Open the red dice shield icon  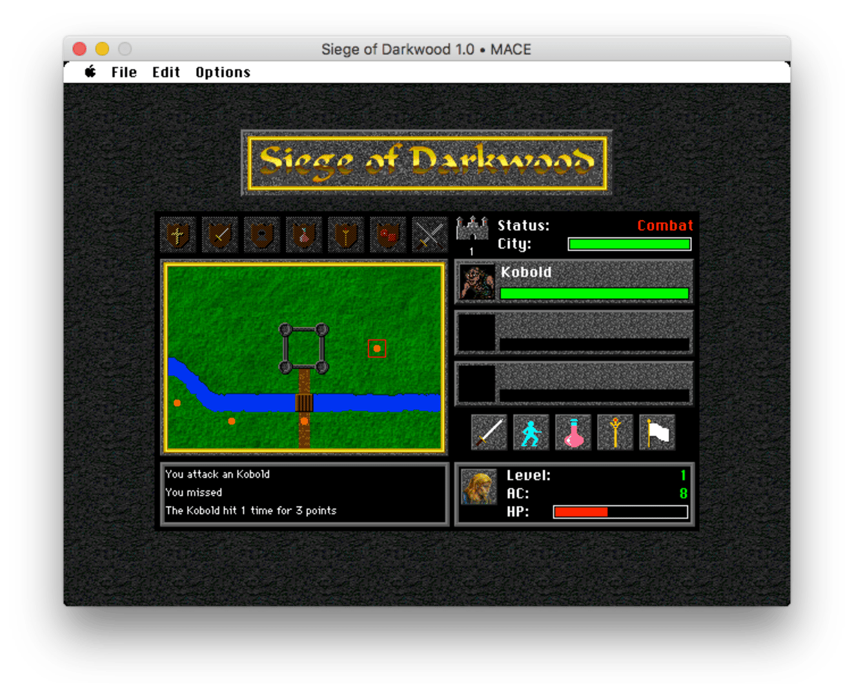click(x=388, y=234)
